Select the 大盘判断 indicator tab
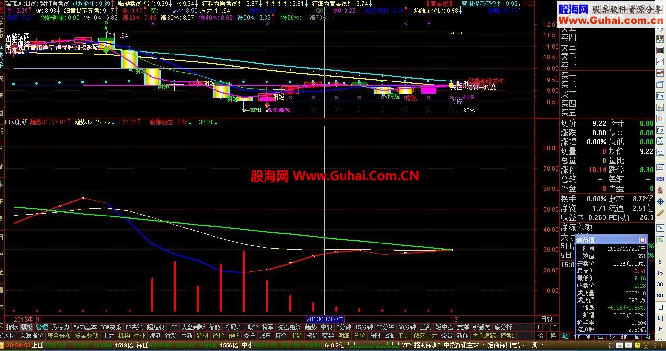666x351 pixels. click(x=193, y=327)
